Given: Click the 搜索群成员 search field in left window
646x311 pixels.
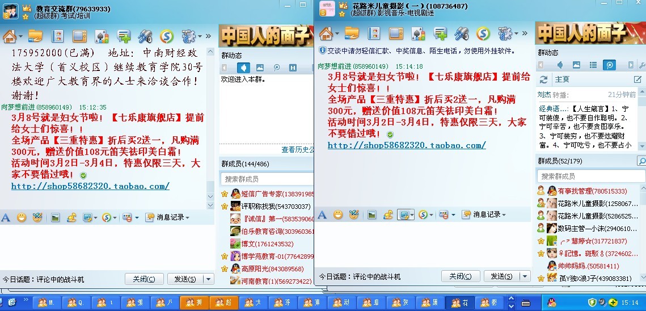Looking at the screenshot, I should 267,179.
